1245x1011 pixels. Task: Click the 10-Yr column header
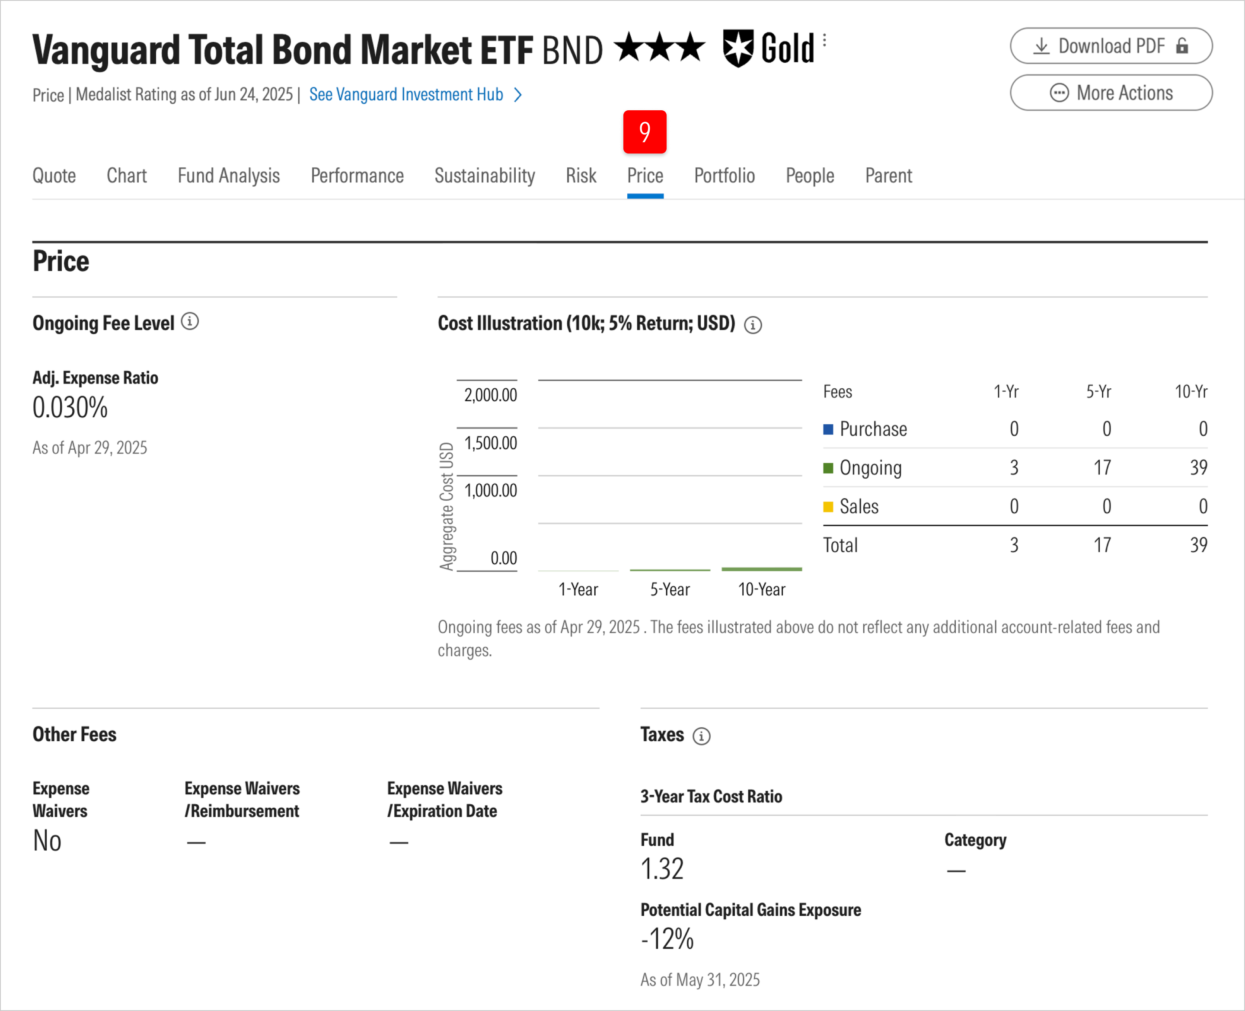click(x=1191, y=391)
